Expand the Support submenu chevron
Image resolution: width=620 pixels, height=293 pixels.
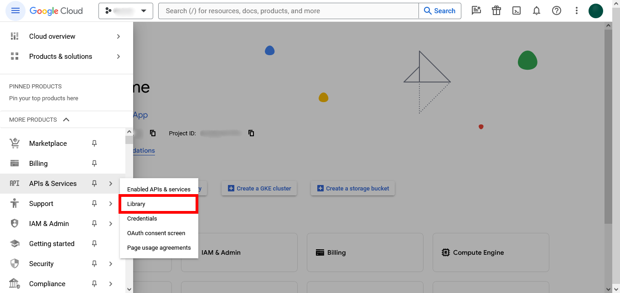(x=110, y=204)
